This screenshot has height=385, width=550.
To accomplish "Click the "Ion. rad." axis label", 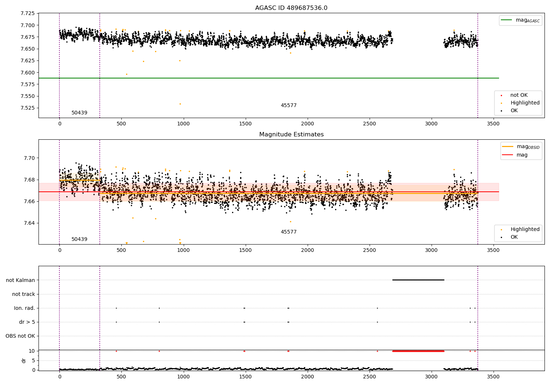I will [25, 308].
